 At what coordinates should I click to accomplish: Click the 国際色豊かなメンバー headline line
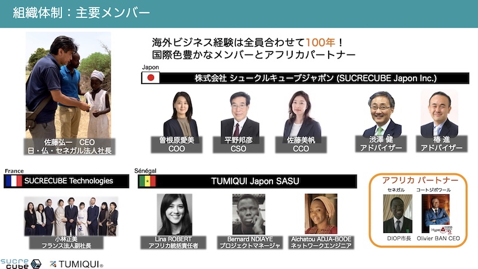tap(253, 55)
